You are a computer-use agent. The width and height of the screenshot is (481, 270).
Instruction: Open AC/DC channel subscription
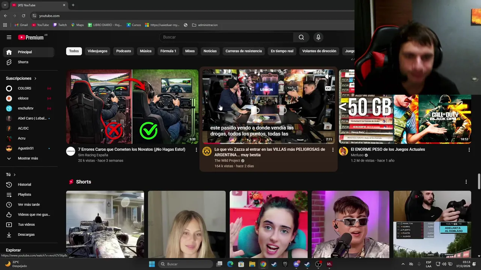click(29, 128)
